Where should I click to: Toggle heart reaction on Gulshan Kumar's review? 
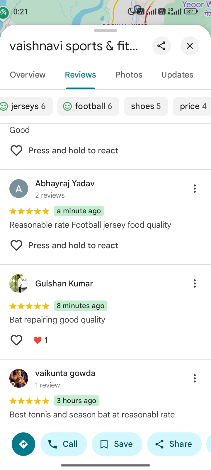[16, 340]
